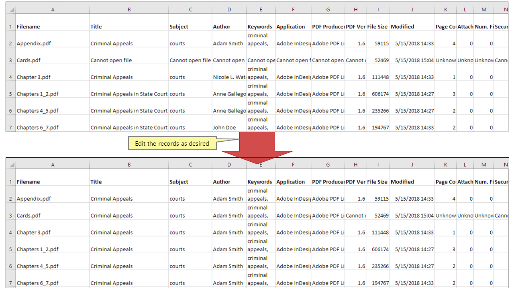Screen dimensions: 514x289
Task: Click the Edit the records as desired callout
Action: tap(172, 143)
